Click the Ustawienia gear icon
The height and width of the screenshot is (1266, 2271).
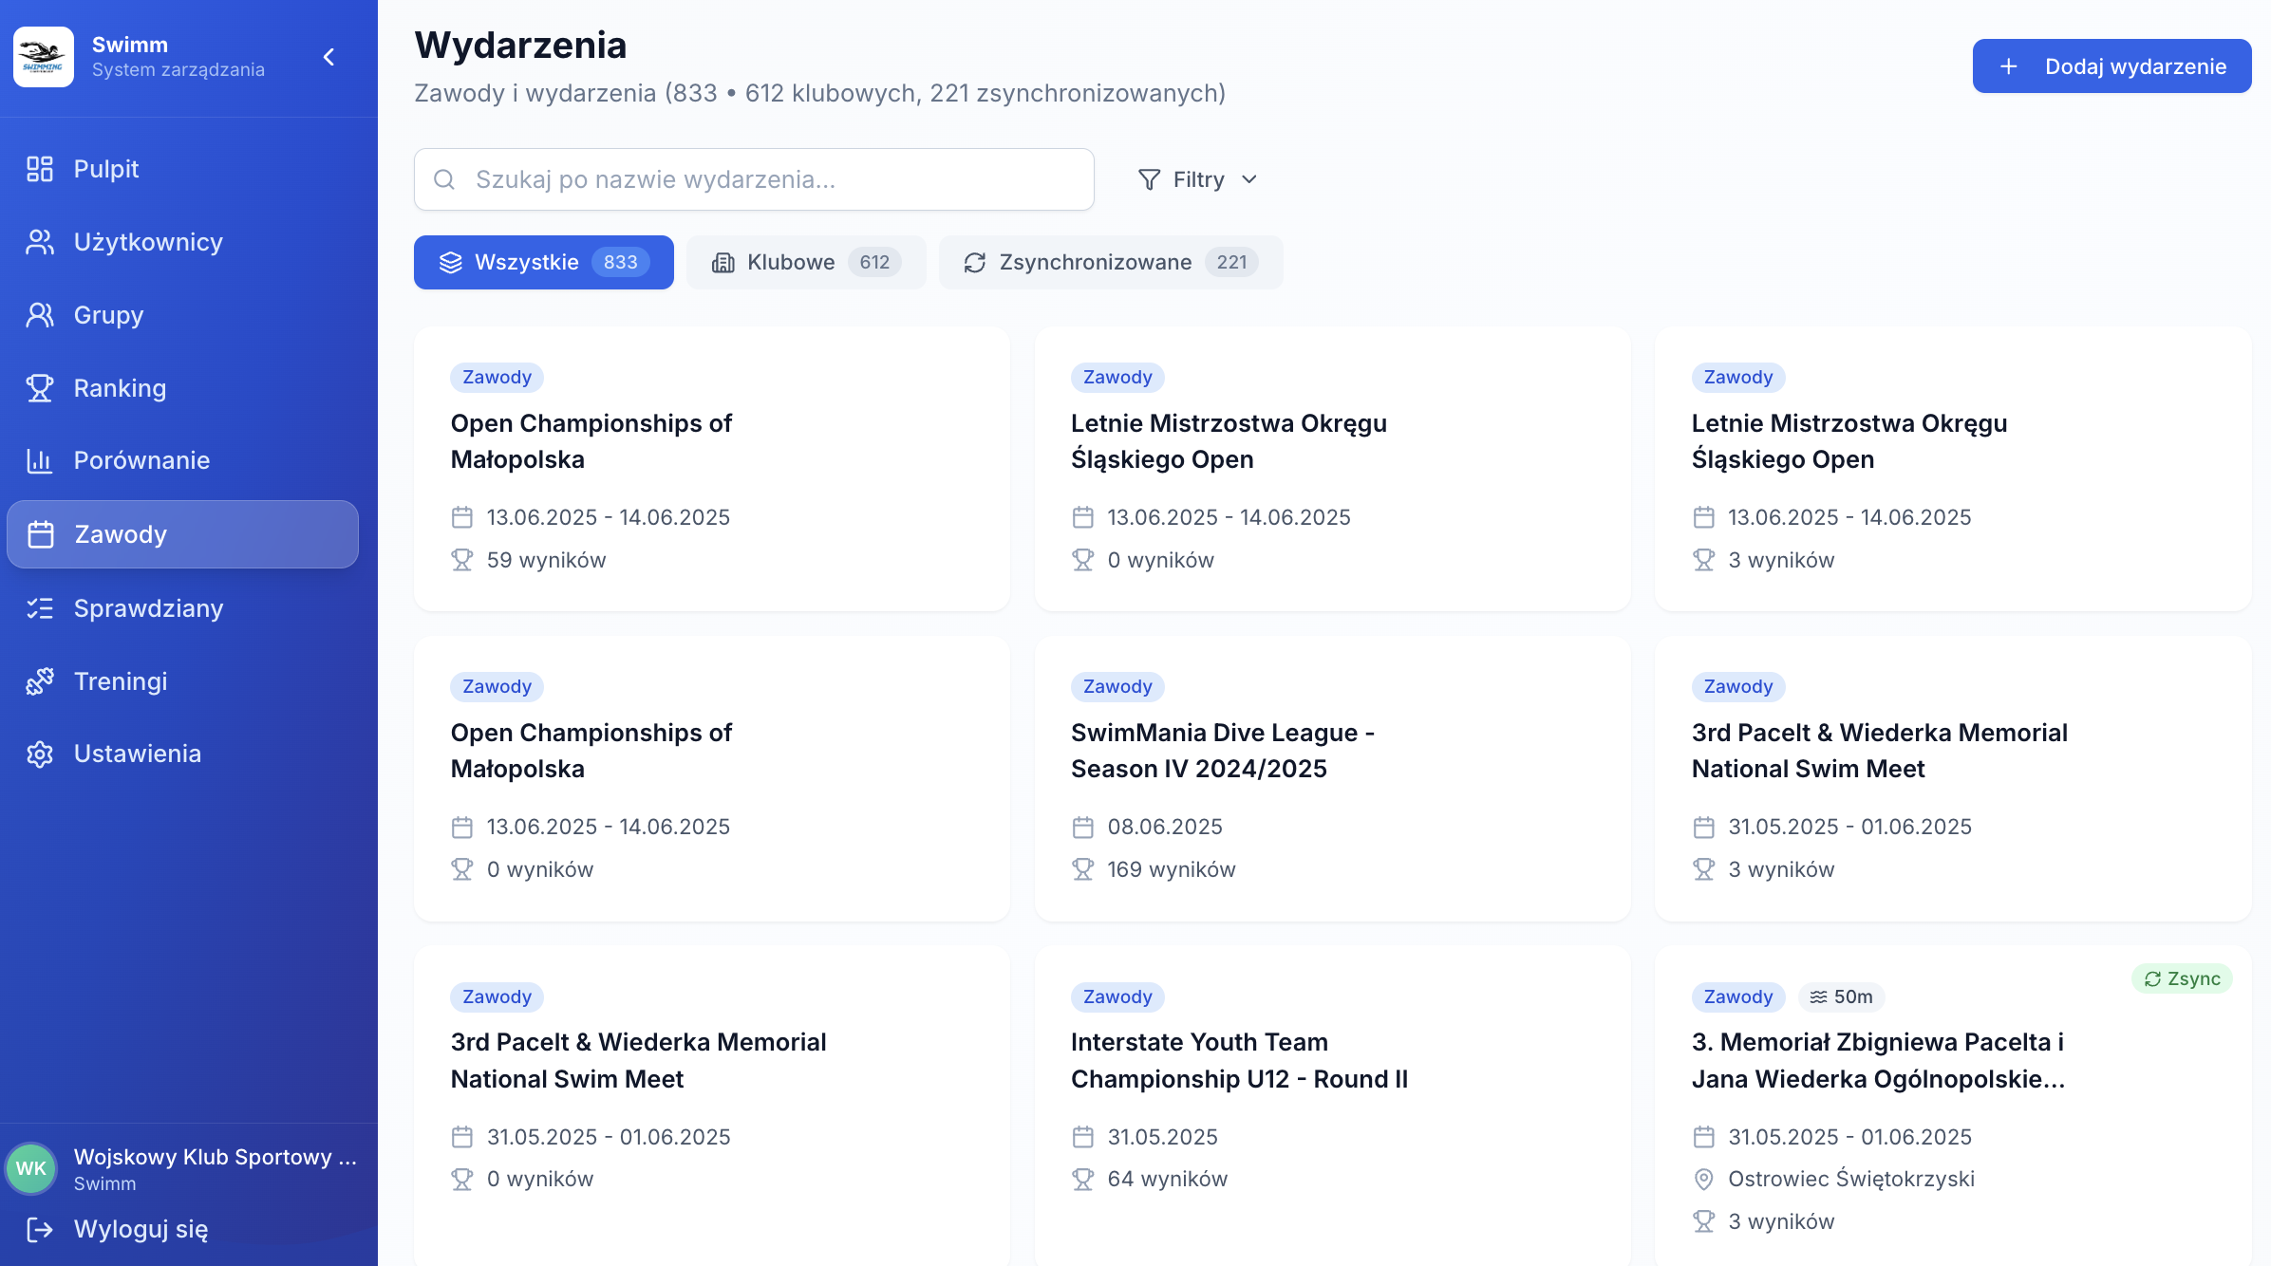(39, 754)
